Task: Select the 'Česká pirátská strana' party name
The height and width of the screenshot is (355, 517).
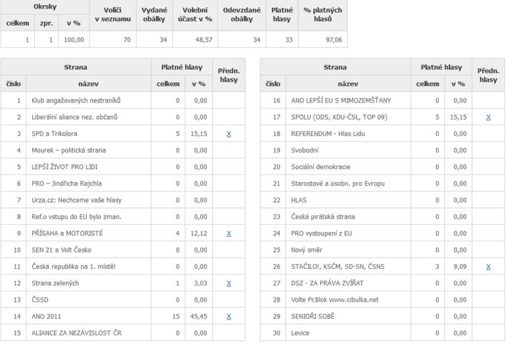Action: [x=323, y=216]
